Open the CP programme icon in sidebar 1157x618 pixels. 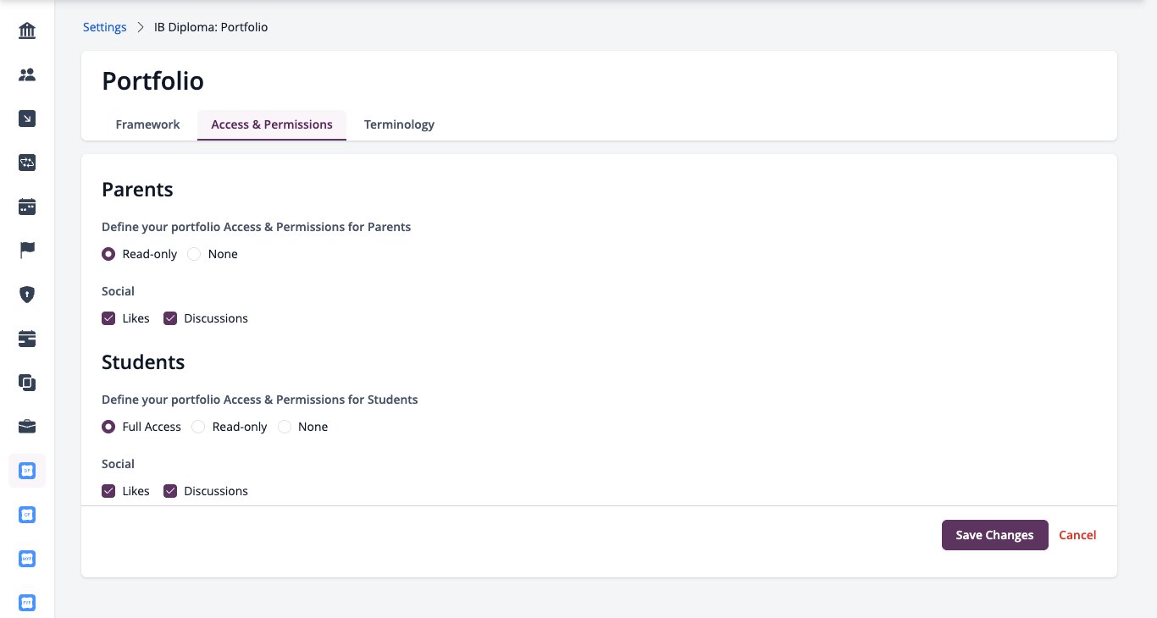tap(27, 515)
